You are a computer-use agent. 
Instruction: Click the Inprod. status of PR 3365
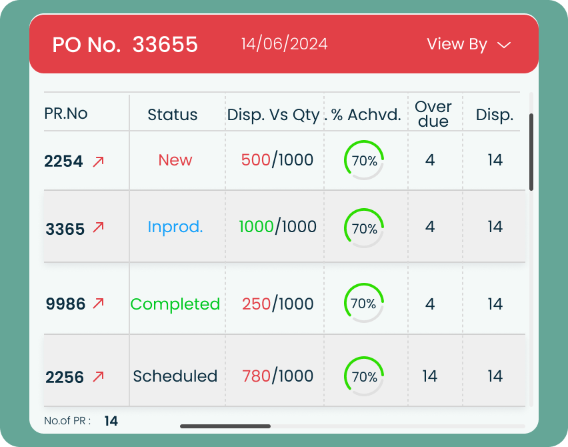[x=175, y=227]
